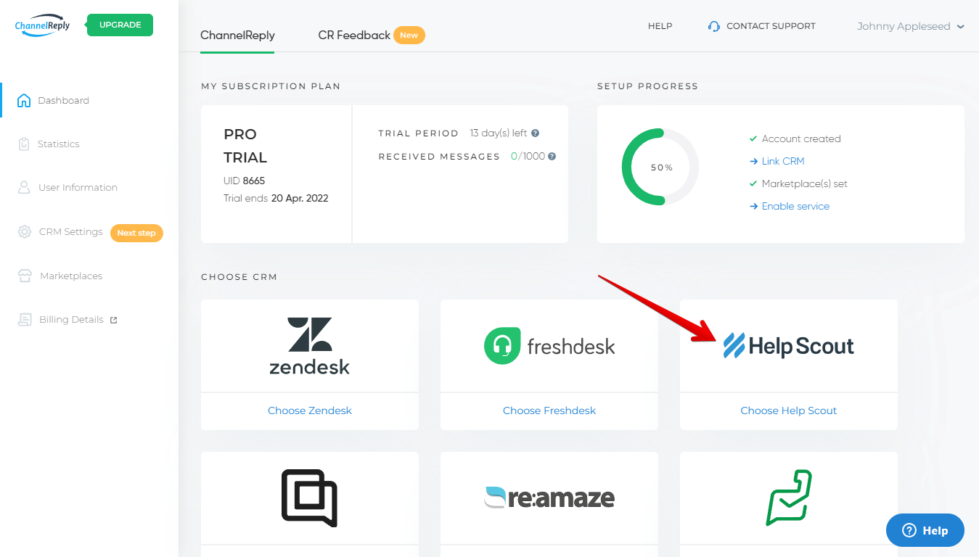Click the Marketplace(s) set status text
The height and width of the screenshot is (557, 979).
pyautogui.click(x=805, y=183)
